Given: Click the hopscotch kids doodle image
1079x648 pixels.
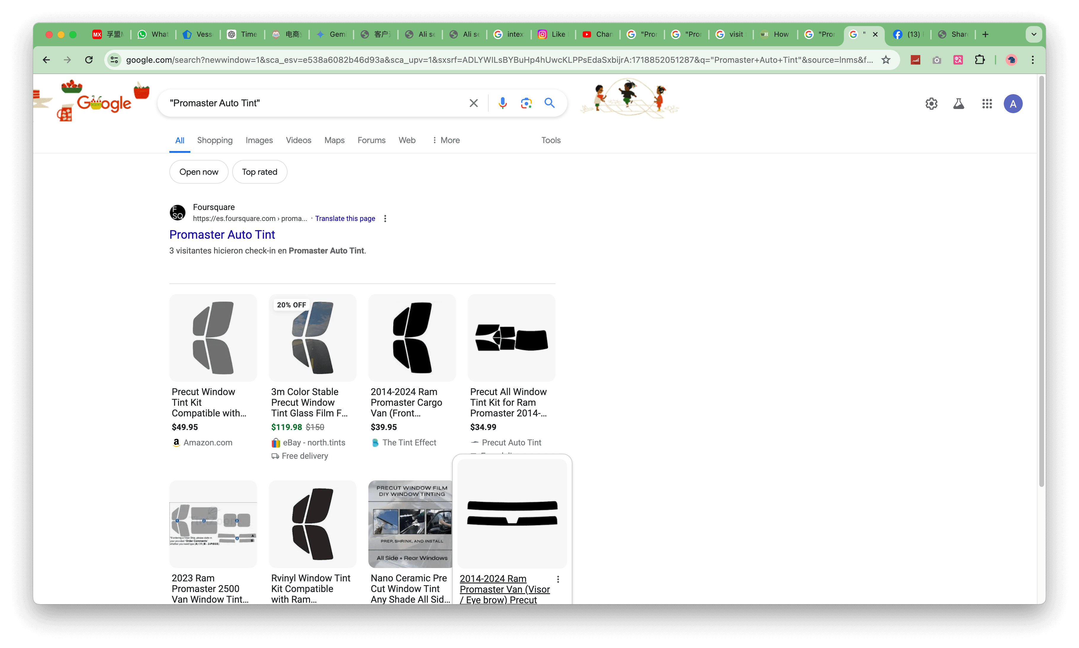Looking at the screenshot, I should tap(629, 98).
